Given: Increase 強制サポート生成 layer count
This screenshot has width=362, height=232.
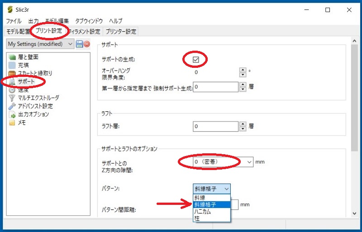Looking at the screenshot, I should 243,84.
